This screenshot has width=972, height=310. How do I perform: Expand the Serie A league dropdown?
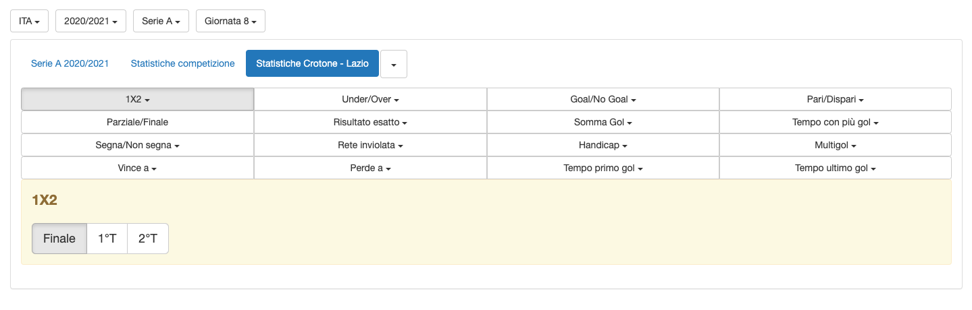(x=161, y=21)
